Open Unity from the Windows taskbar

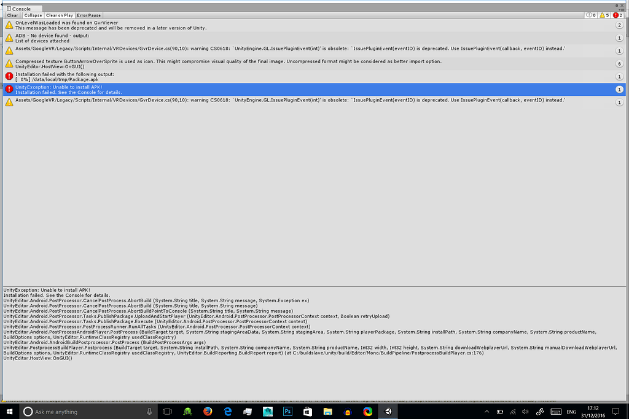click(386, 412)
